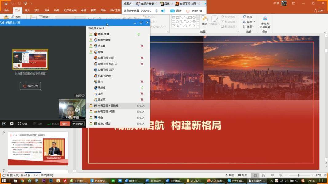The width and height of the screenshot is (328, 184).
Task: Open the 切换 ribbon tab
Action: pos(47,10)
